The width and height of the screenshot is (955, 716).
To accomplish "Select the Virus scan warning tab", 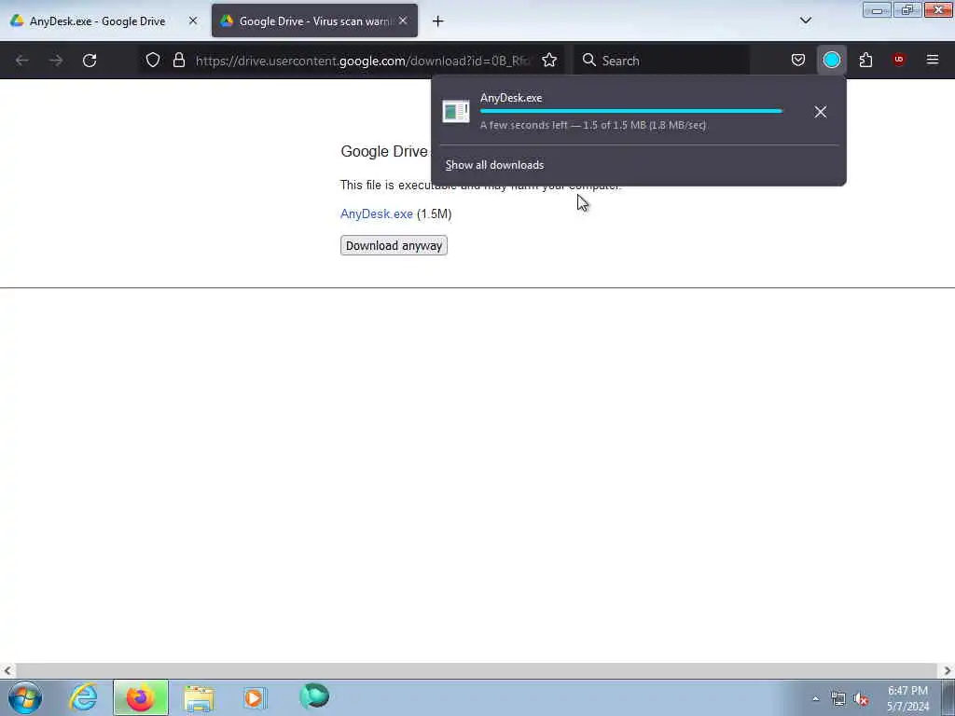I will point(314,21).
